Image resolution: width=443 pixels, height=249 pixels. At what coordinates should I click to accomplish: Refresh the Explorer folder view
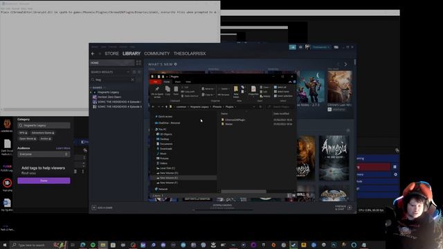[x=260, y=107]
